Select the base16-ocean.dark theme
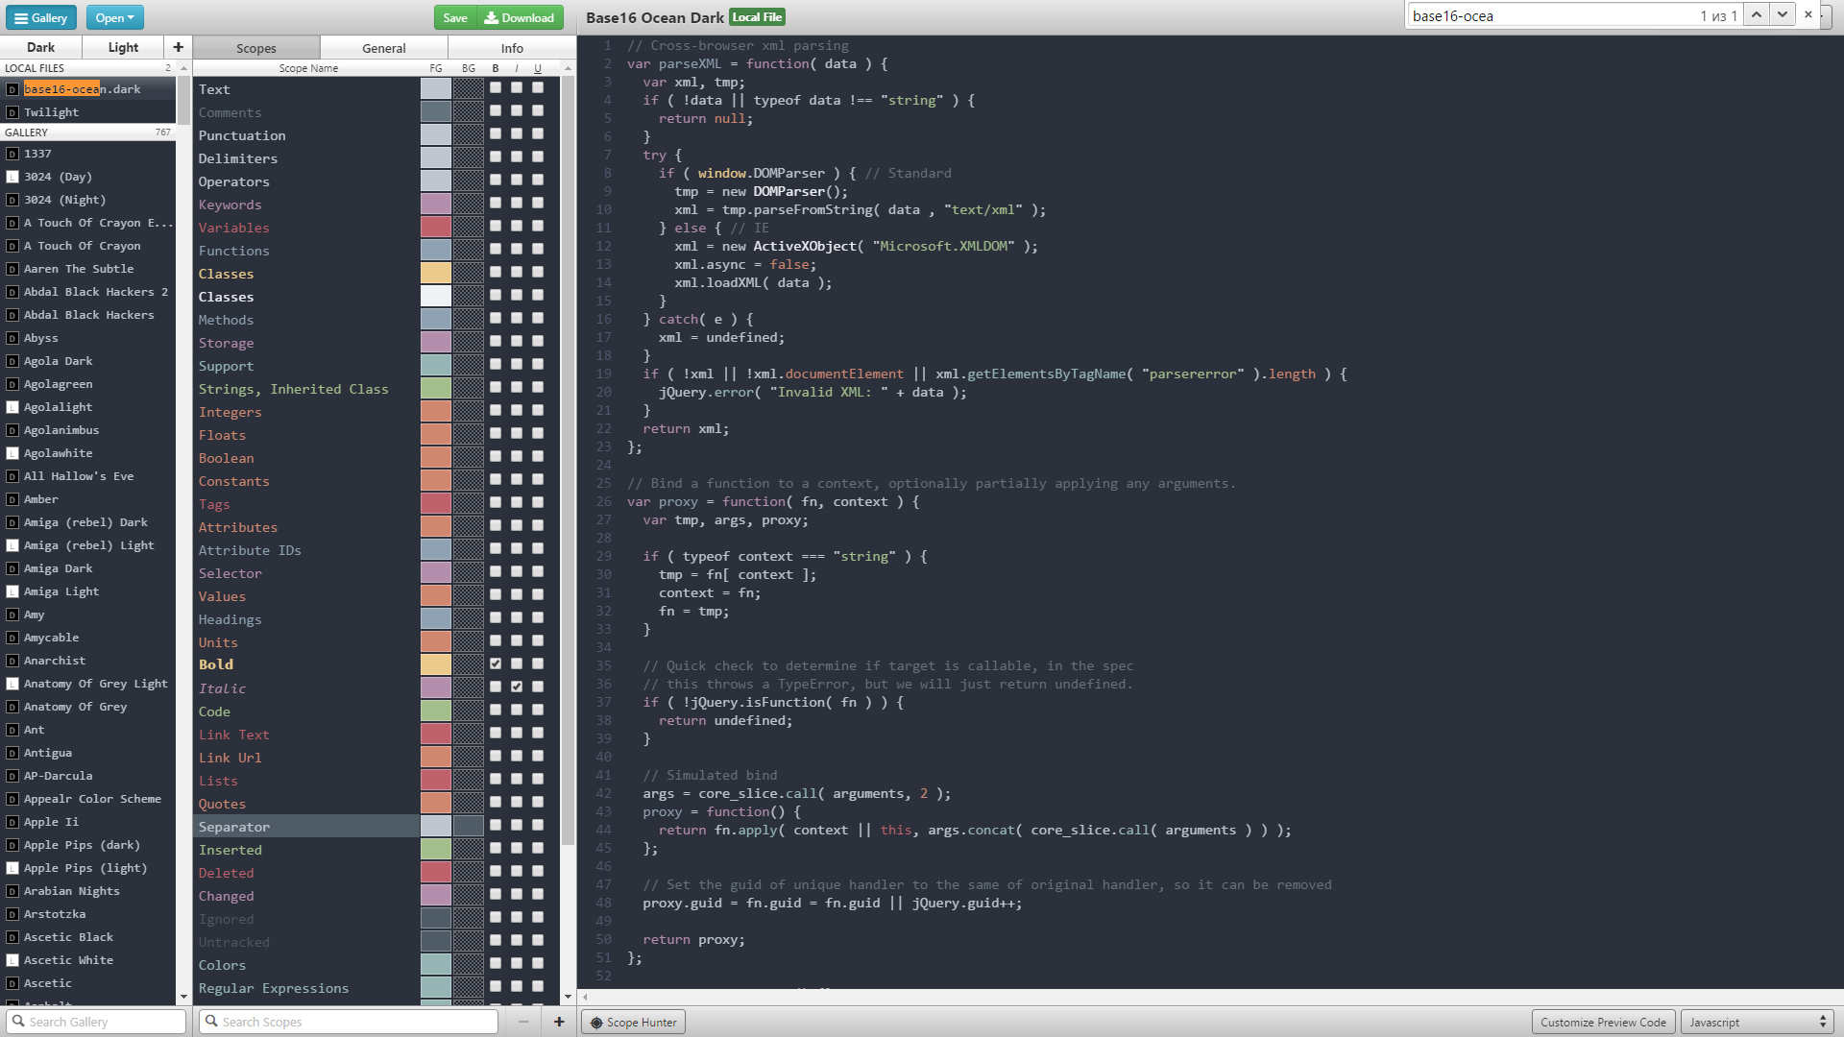This screenshot has width=1844, height=1037. click(x=88, y=89)
